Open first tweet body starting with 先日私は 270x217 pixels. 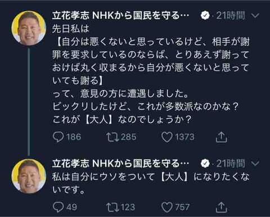click(151, 74)
